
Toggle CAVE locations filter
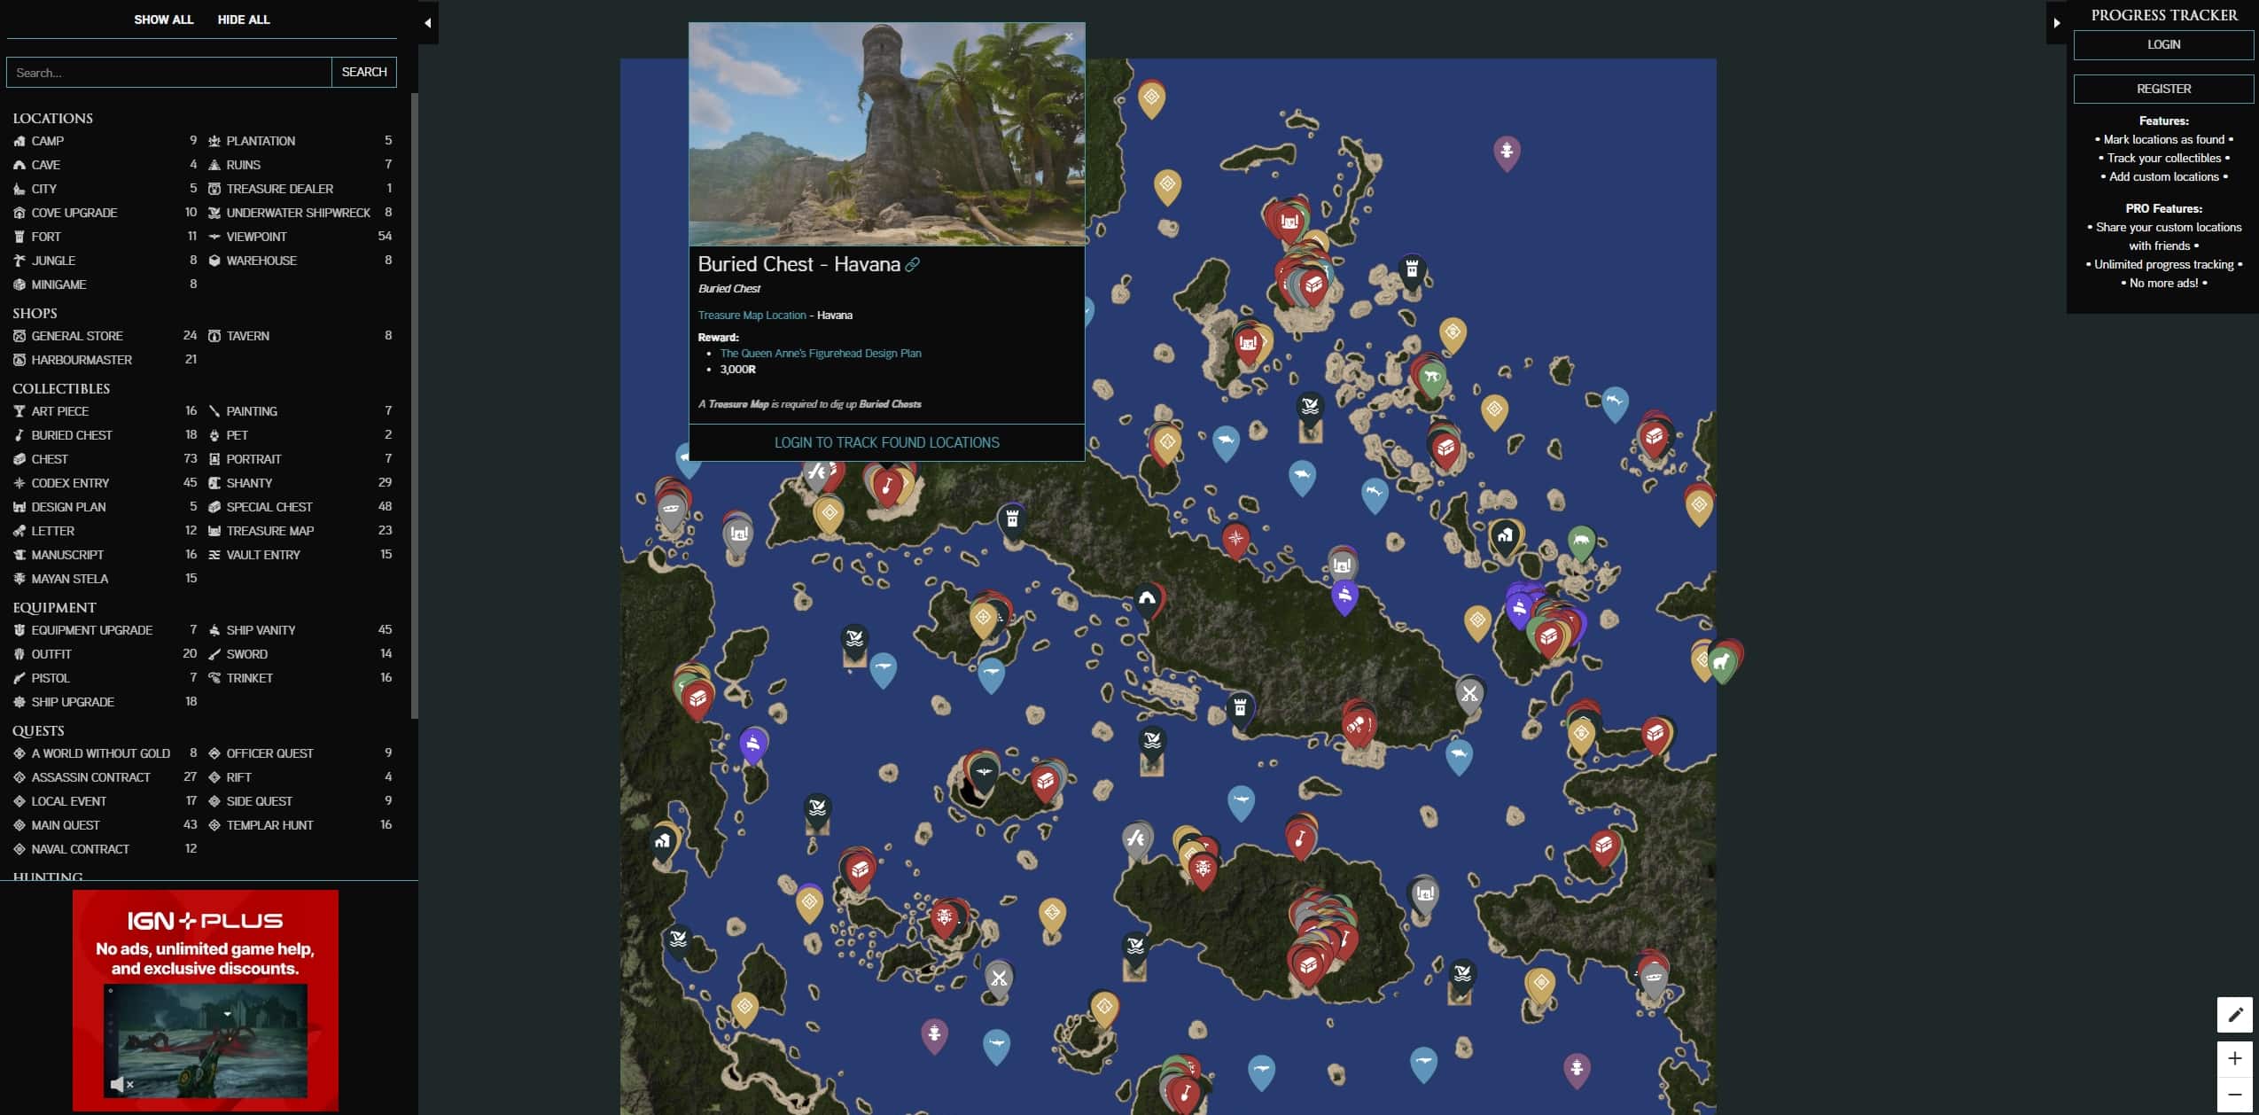[105, 165]
